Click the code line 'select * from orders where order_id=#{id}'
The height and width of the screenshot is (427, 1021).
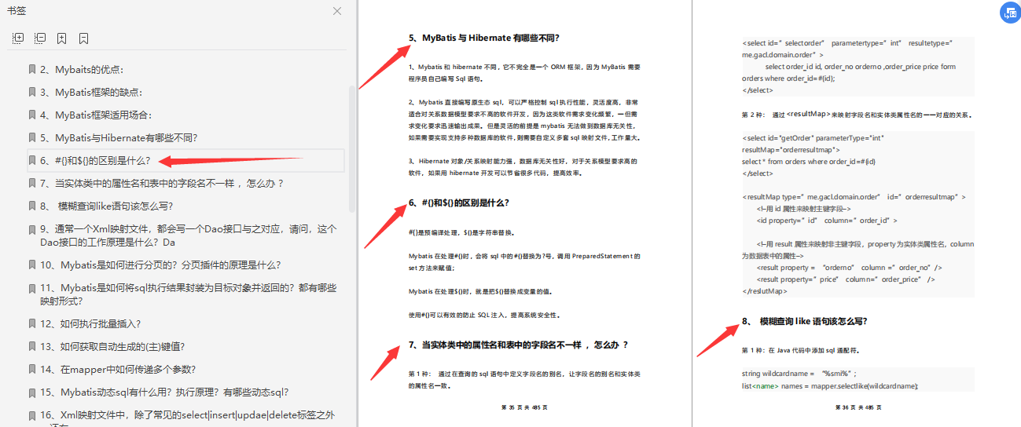point(809,161)
